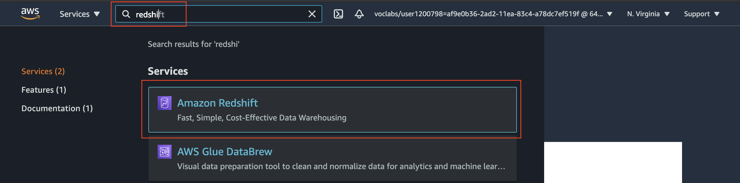Click the AWS Glue DataBrew service icon
740x183 pixels.
click(164, 152)
